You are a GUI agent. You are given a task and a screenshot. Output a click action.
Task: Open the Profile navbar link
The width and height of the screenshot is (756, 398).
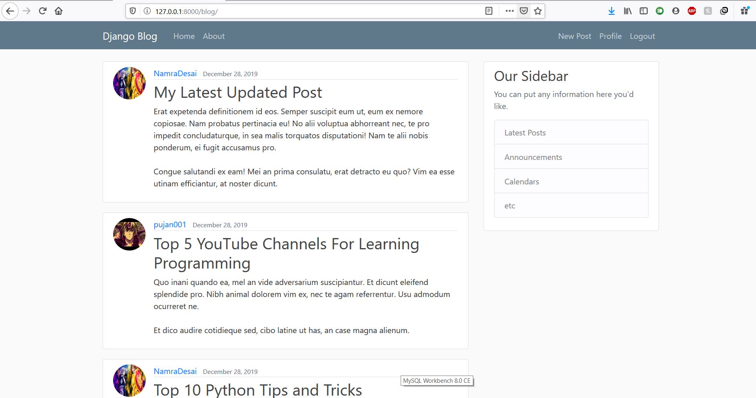(x=610, y=36)
